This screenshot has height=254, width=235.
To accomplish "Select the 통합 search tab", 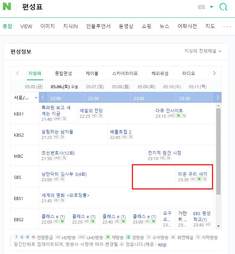I will [7, 26].
